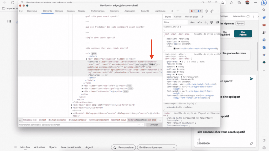
Task: Open the Calculé styles tab
Action: click(178, 17)
